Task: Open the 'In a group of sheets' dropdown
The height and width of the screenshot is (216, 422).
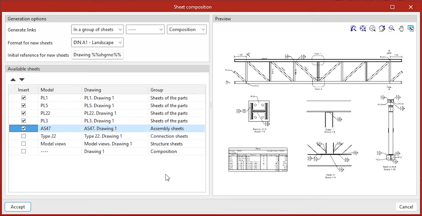Action: pyautogui.click(x=97, y=29)
